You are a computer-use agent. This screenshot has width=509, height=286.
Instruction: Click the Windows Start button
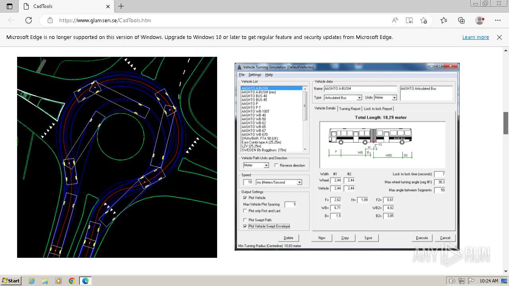[11, 280]
